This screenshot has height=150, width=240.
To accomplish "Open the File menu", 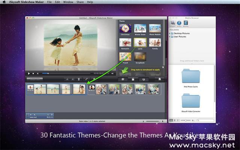I will [49, 2].
